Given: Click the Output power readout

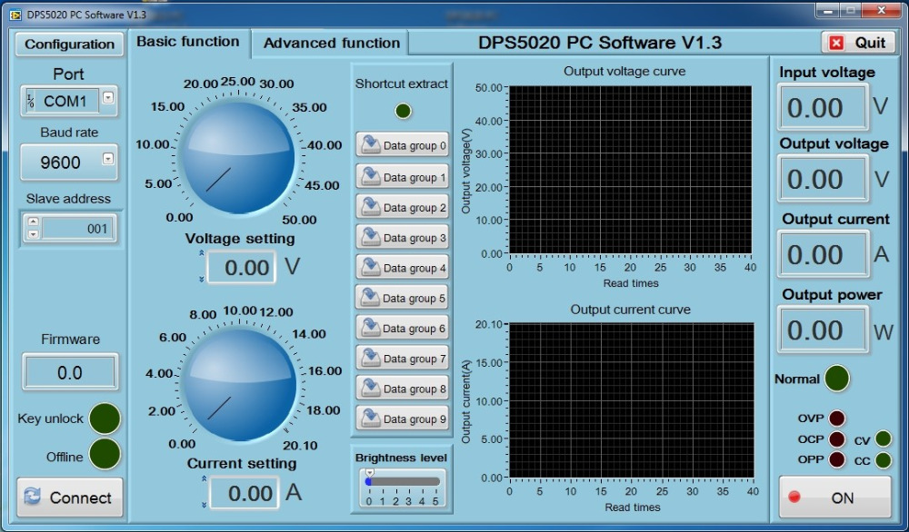Looking at the screenshot, I should [823, 330].
